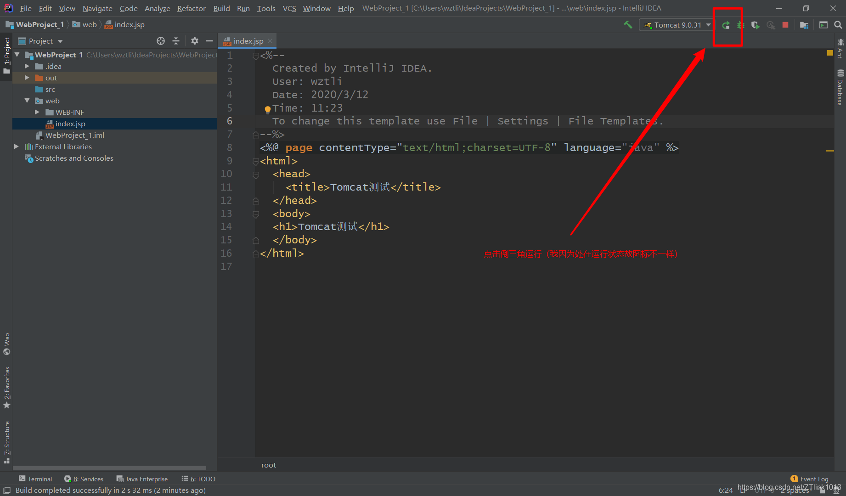Open the Terminal tool window
Screen dimensions: 846x496
point(35,479)
